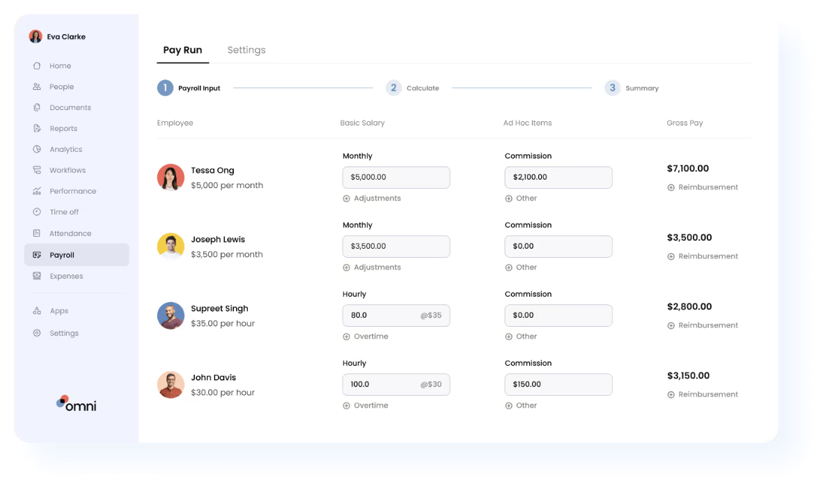Click the Workflows sidebar icon

point(37,171)
